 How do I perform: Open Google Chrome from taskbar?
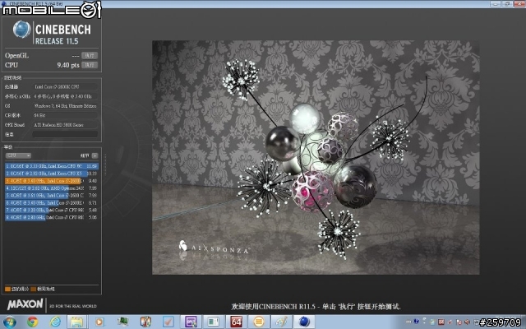pyautogui.click(x=33, y=322)
